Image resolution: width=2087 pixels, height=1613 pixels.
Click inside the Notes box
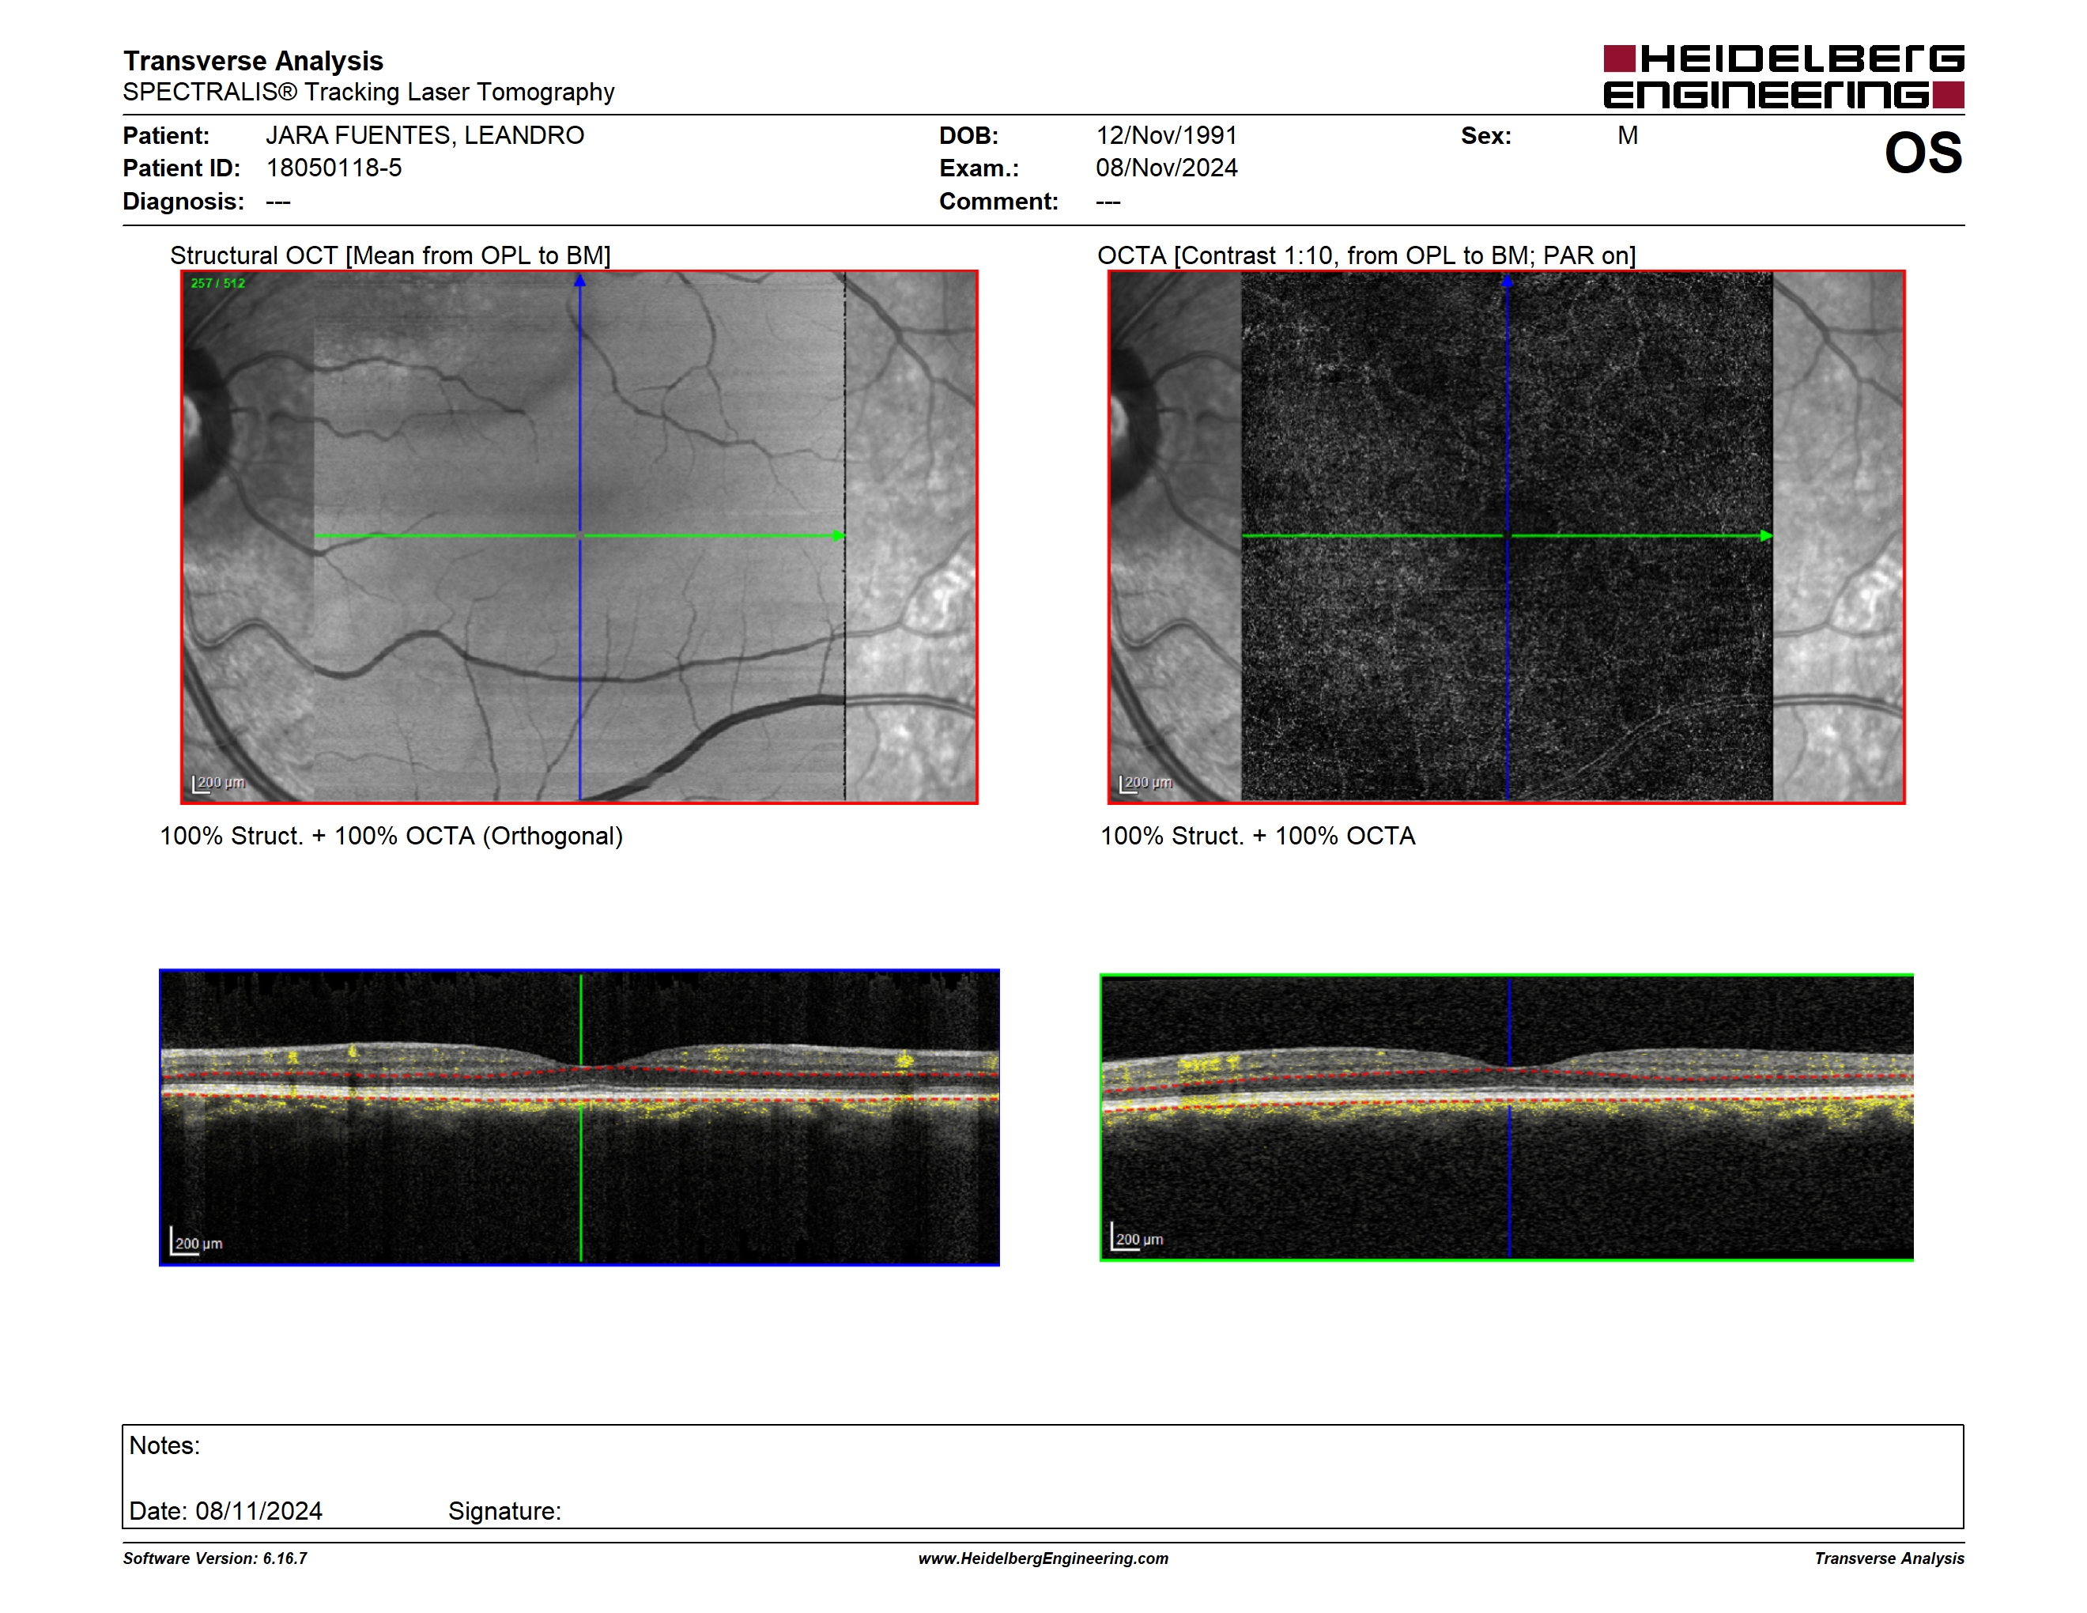click(1043, 1476)
